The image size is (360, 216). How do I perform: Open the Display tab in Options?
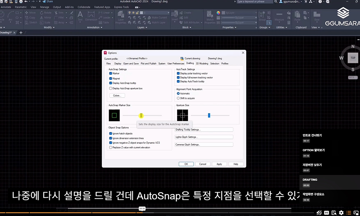pos(118,63)
